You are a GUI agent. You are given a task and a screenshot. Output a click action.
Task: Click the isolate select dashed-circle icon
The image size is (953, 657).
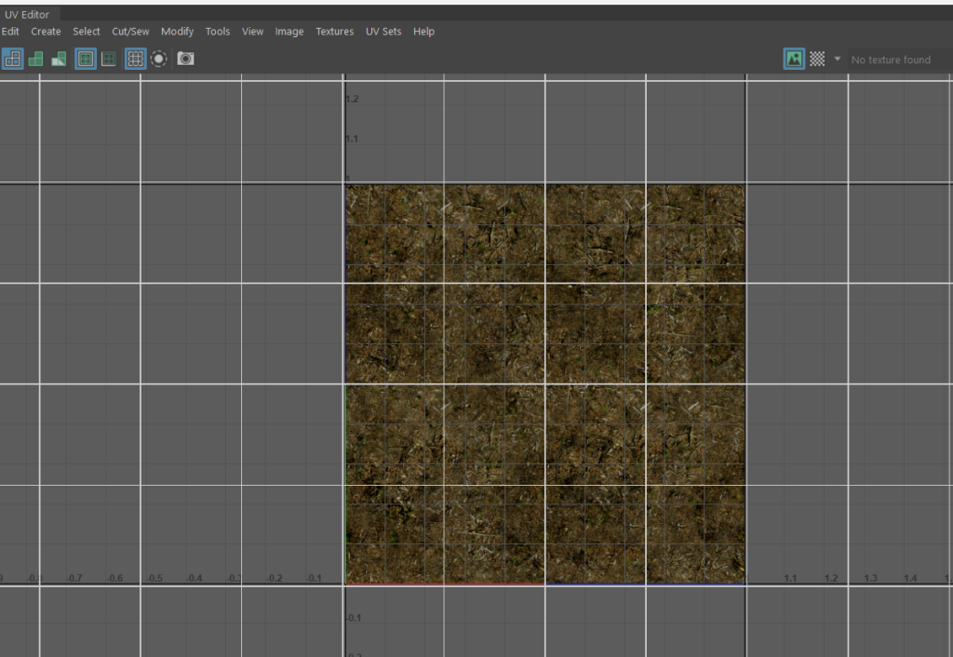pos(159,59)
